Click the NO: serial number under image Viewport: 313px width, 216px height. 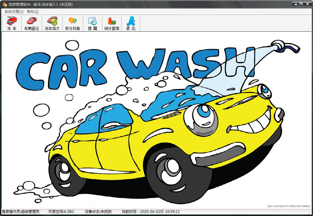pos(289,206)
